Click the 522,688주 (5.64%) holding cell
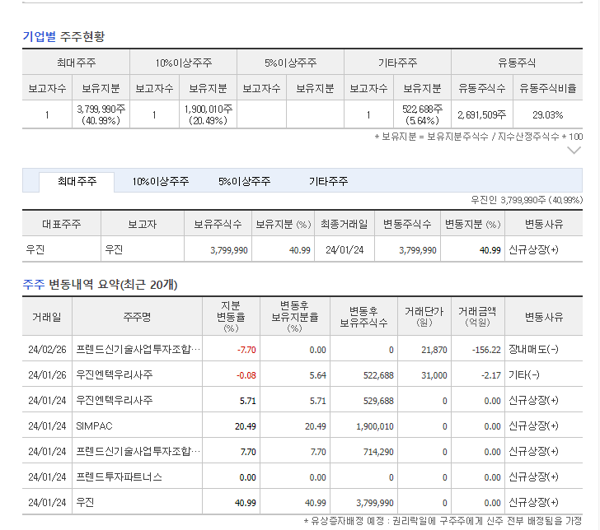 point(423,114)
